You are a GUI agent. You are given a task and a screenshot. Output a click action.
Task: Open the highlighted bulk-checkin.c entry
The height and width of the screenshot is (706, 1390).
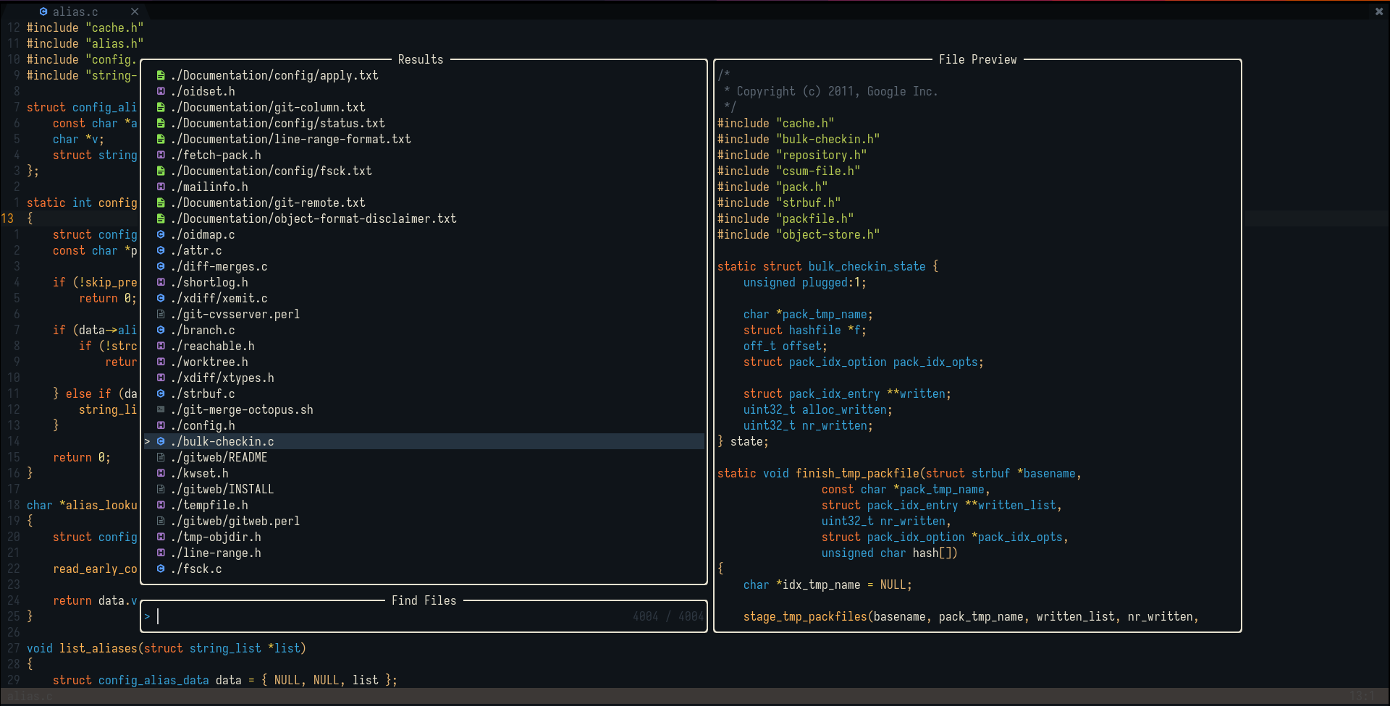(x=222, y=441)
